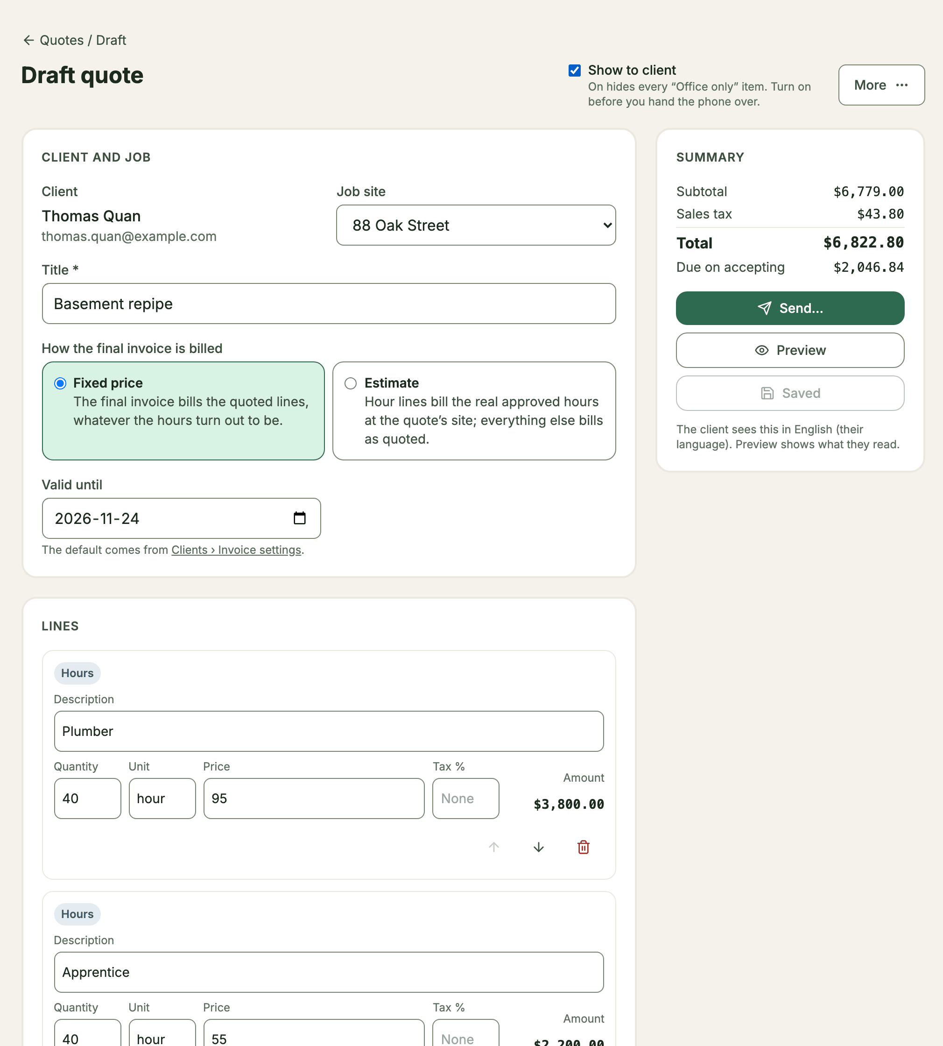Click the Hours tag on Apprentice line
The width and height of the screenshot is (943, 1046).
pos(77,914)
